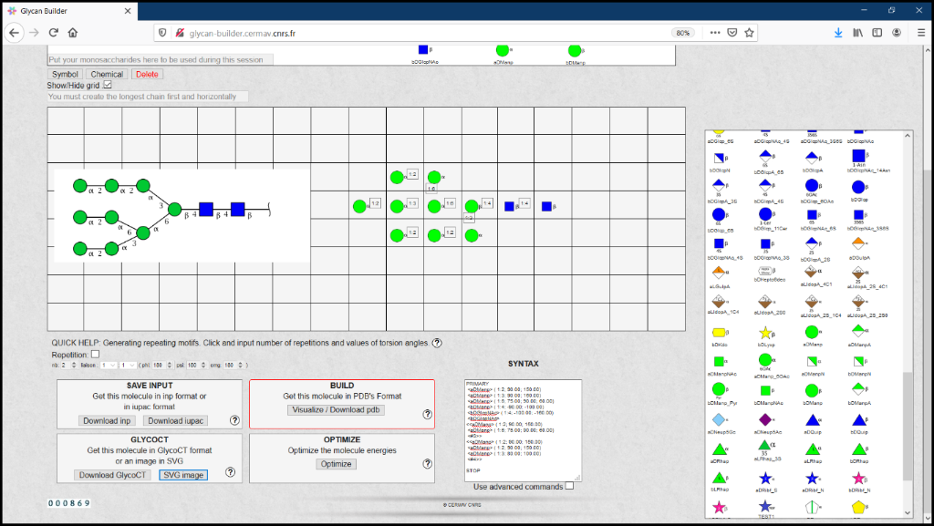
Task: Enable the Repetition checkbox
Action: [96, 354]
